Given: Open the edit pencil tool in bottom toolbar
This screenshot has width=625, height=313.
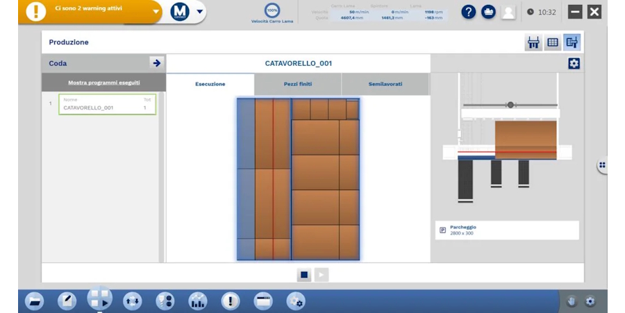Looking at the screenshot, I should click(67, 301).
